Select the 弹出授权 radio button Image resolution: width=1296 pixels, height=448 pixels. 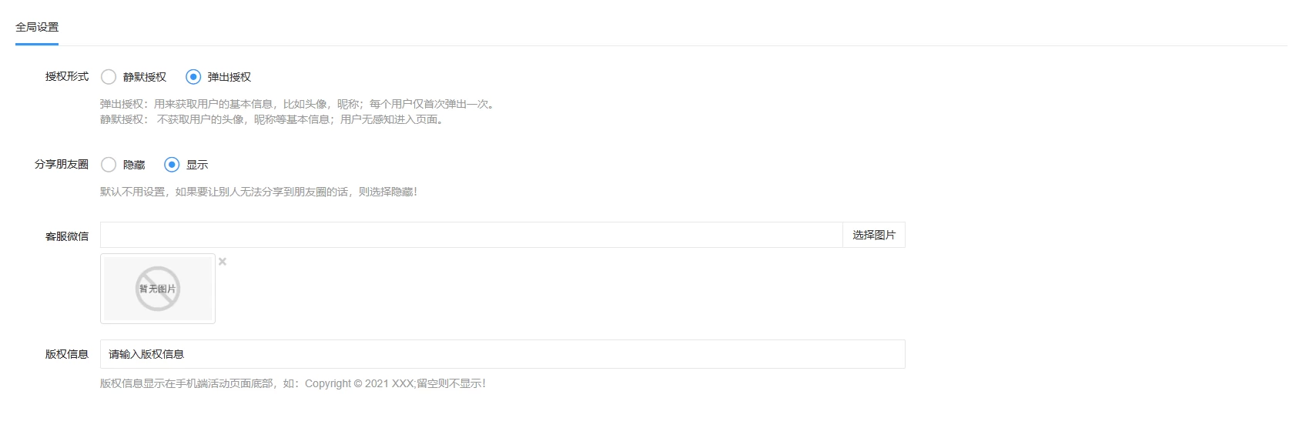(x=193, y=77)
